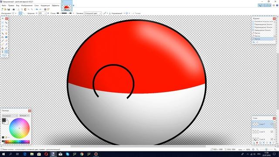Screen dimensions: 279x157
Task: Toggle the rulers icon
Action: click(48, 9)
